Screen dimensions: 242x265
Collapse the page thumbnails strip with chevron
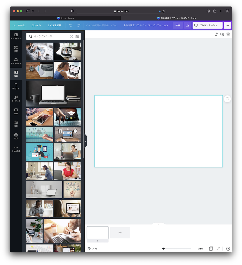pyautogui.click(x=159, y=224)
